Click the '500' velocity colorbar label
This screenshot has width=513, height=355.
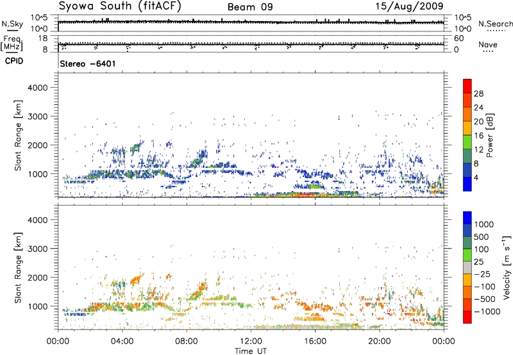482,237
